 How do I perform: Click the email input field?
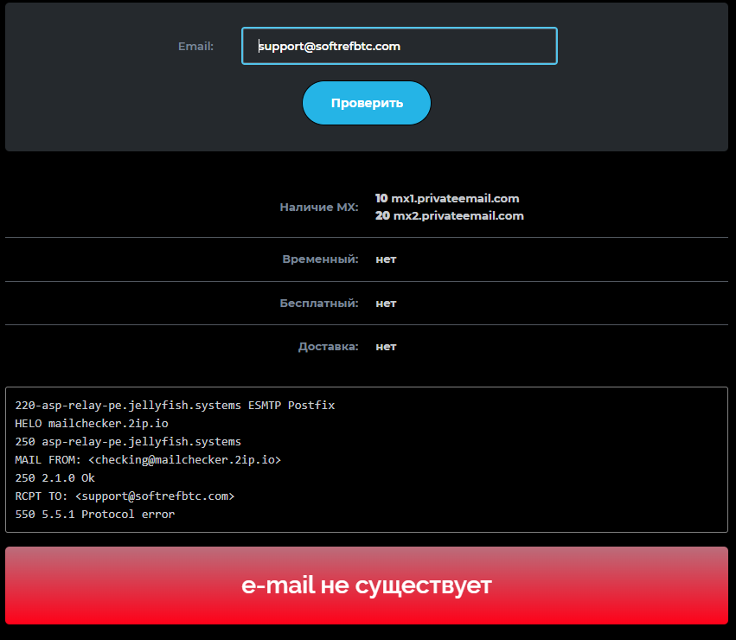[399, 46]
